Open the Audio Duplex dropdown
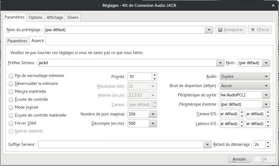This screenshot has height=166, width=279. [x=245, y=77]
